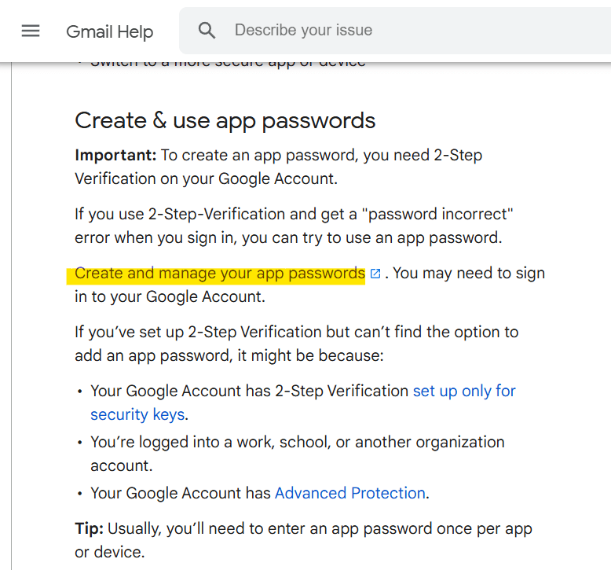This screenshot has width=611, height=570.
Task: Open 'Create and manage your app passwords' link
Action: [x=220, y=274]
